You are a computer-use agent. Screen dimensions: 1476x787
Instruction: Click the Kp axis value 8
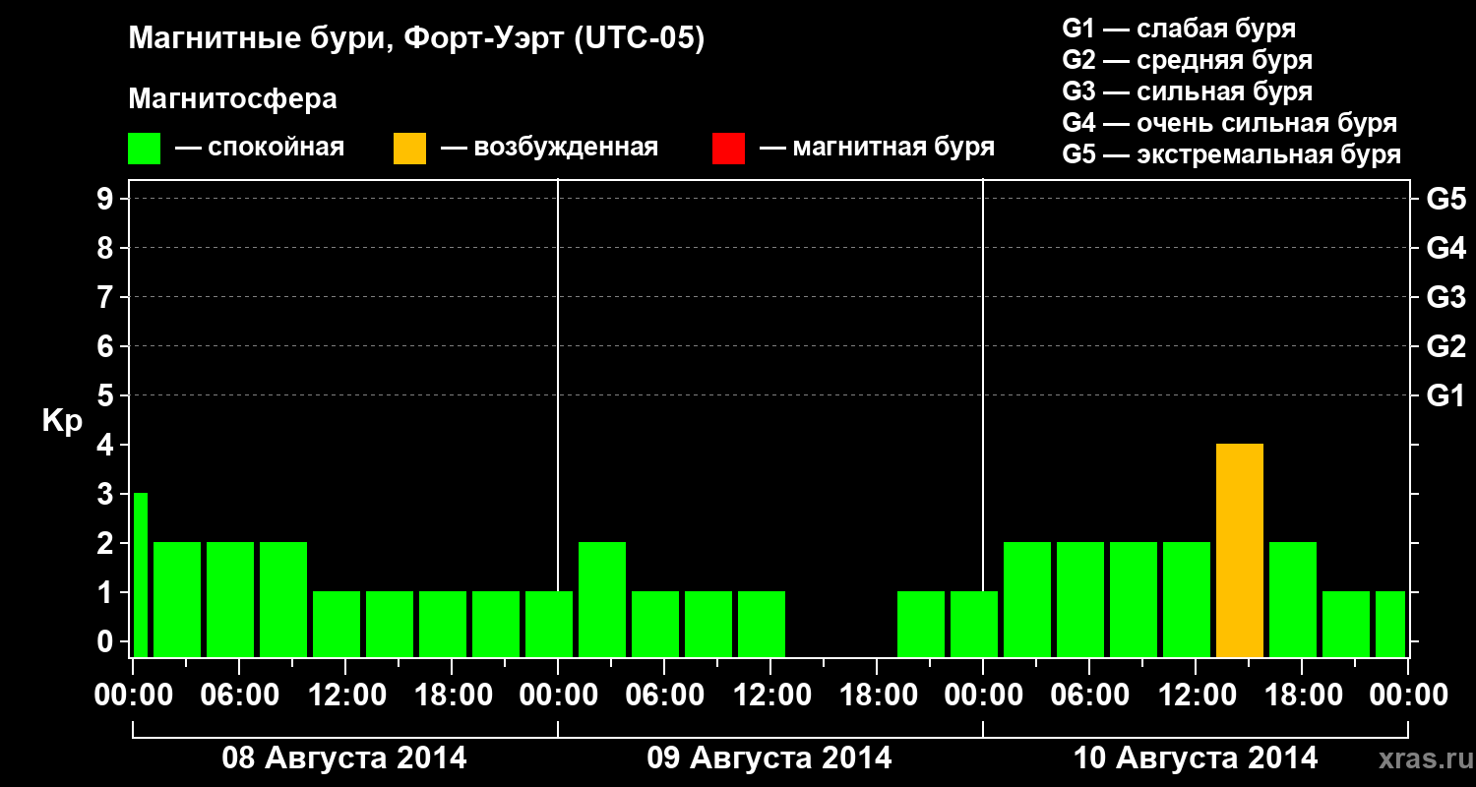tap(107, 248)
